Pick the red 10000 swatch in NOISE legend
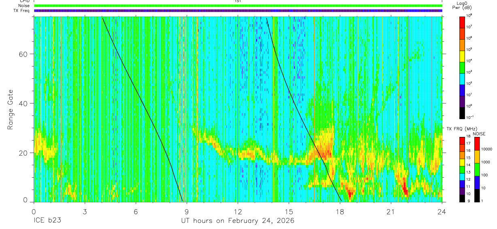Viewport: 497px width, 229px height. click(477, 144)
